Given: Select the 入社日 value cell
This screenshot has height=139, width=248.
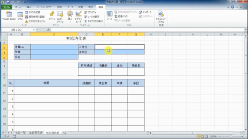Looking at the screenshot, I should pyautogui.click(x=119, y=47).
